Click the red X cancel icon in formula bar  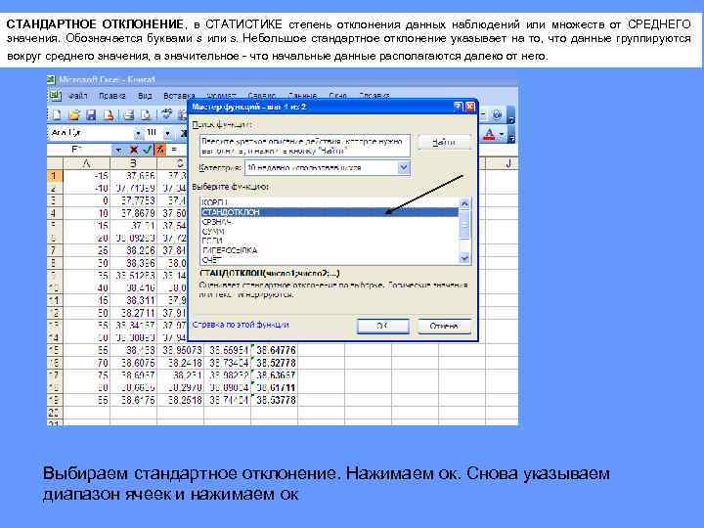point(133,150)
